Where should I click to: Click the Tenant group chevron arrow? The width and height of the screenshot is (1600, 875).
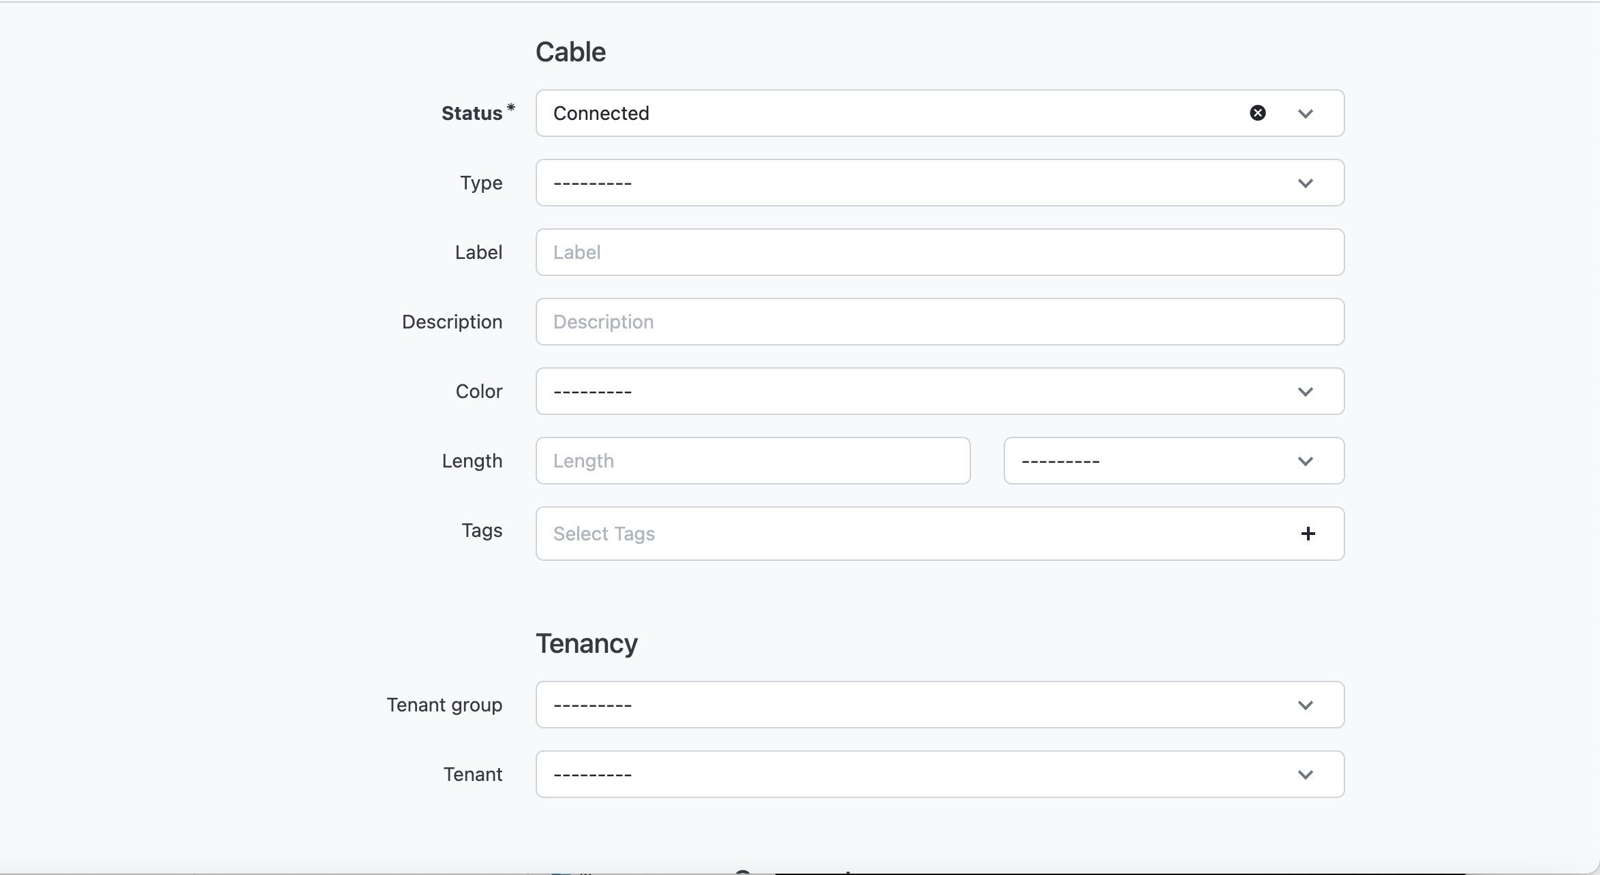point(1305,705)
